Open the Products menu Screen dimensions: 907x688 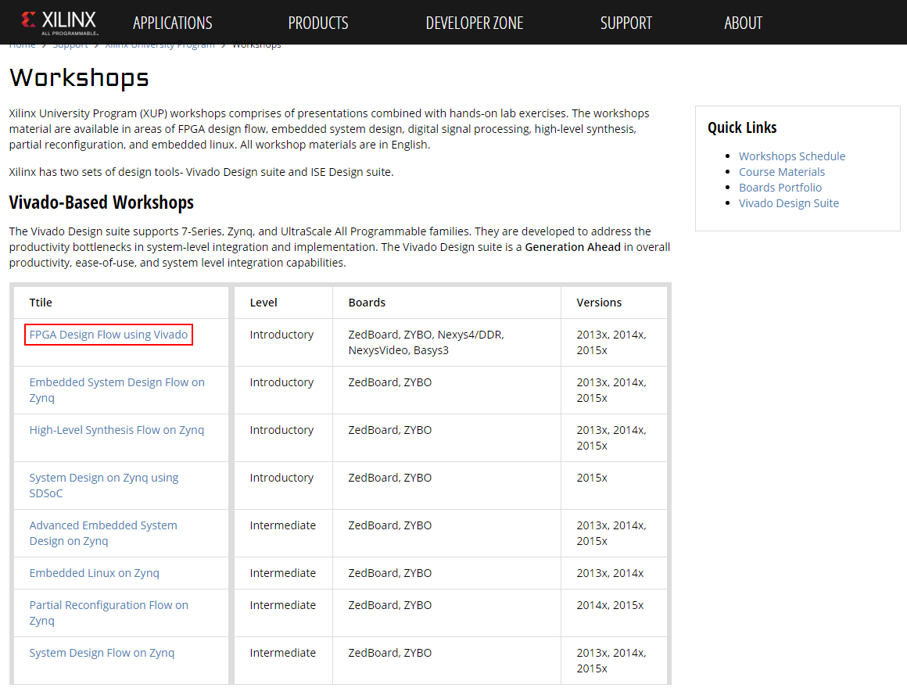[318, 23]
